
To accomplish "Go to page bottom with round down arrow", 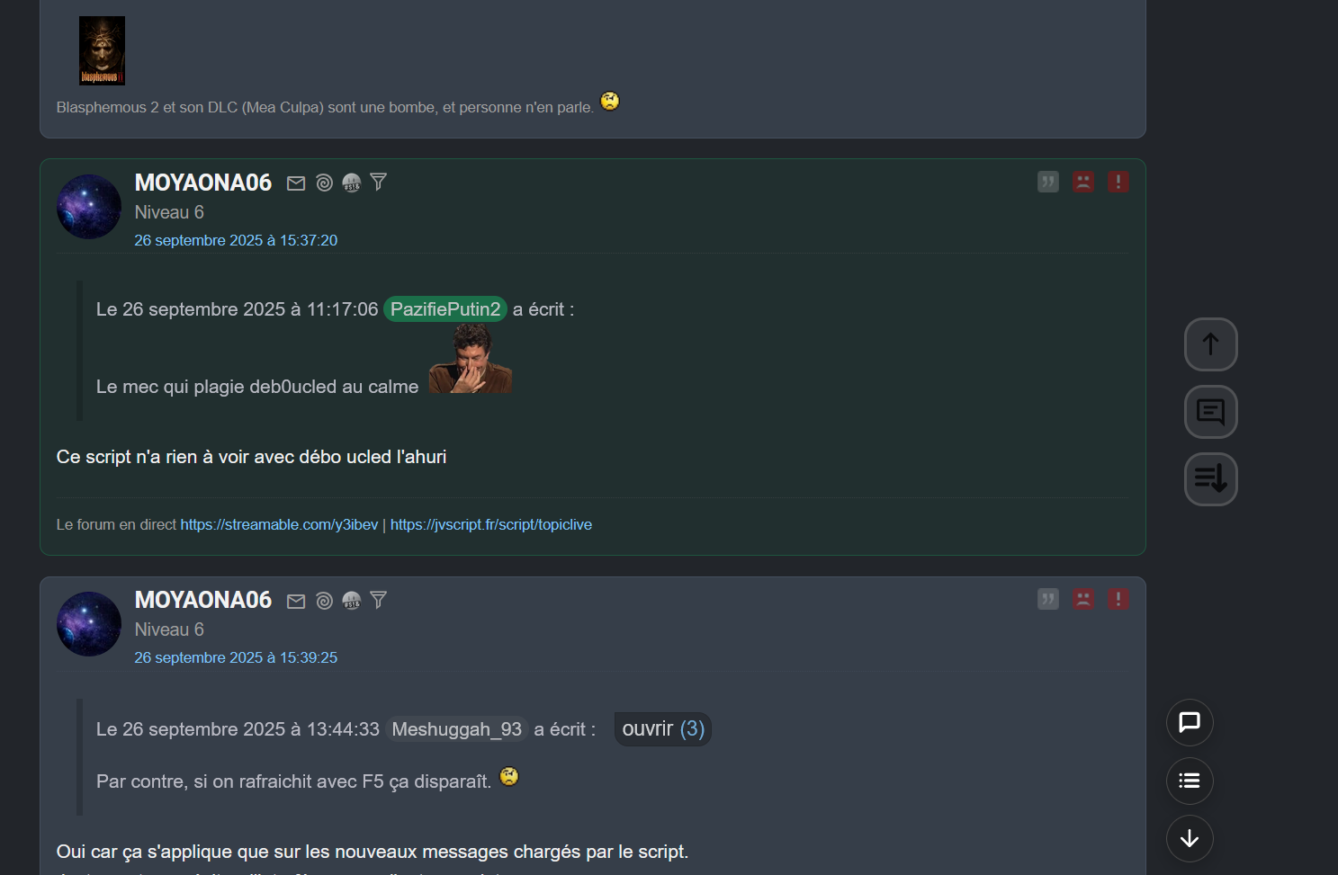I will [x=1190, y=838].
